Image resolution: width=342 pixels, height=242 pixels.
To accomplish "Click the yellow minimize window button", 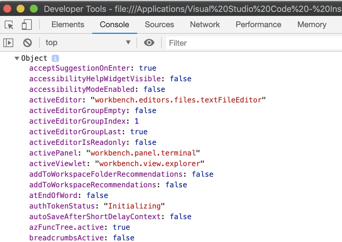I will pyautogui.click(x=21, y=8).
